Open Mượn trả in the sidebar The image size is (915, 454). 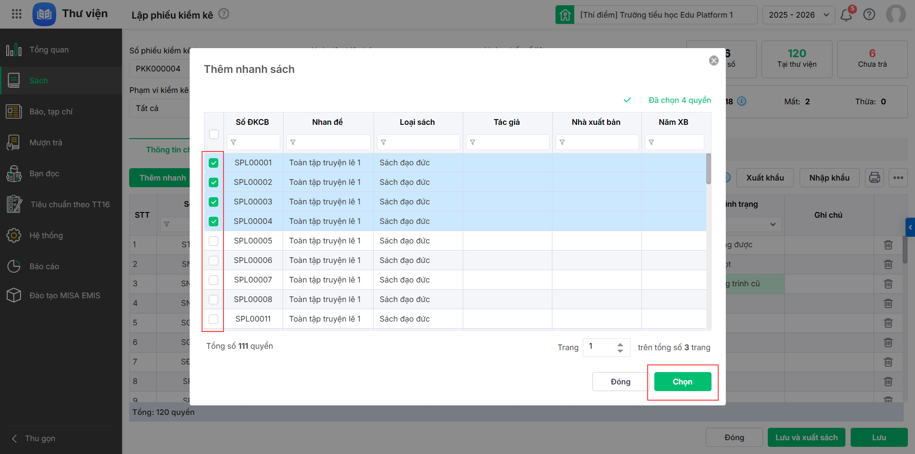point(46,142)
